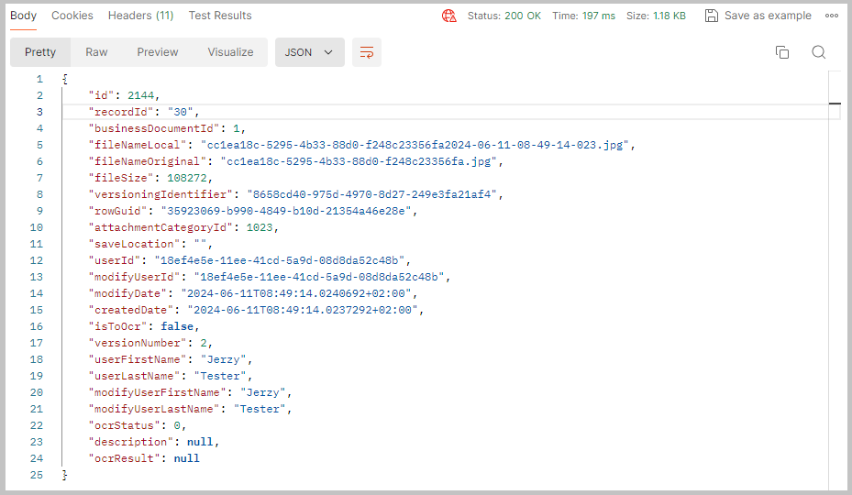This screenshot has height=495, width=852.
Task: Switch to Visualize view mode
Action: point(230,52)
